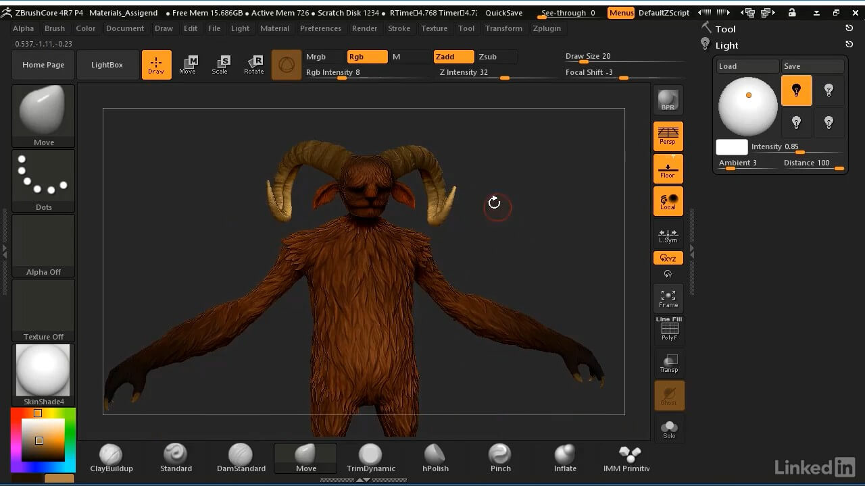
Task: Select the Move transform tool
Action: 188,65
